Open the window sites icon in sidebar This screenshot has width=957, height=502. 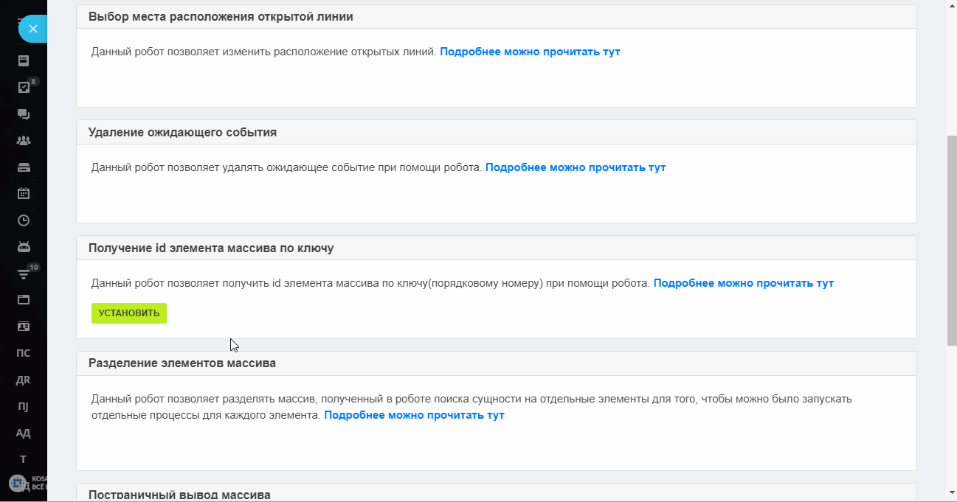(x=24, y=300)
